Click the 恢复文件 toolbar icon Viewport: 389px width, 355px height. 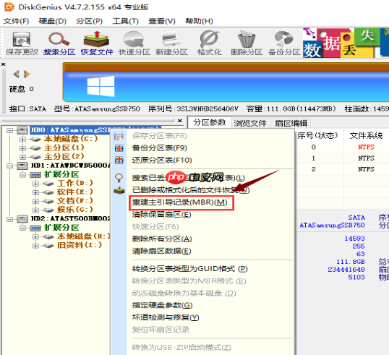click(96, 39)
